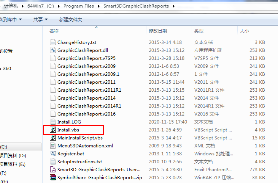This screenshot has width=278, height=183.
Task: Select the GraphicClashReport.v7SP5 file icon
Action: (53, 58)
